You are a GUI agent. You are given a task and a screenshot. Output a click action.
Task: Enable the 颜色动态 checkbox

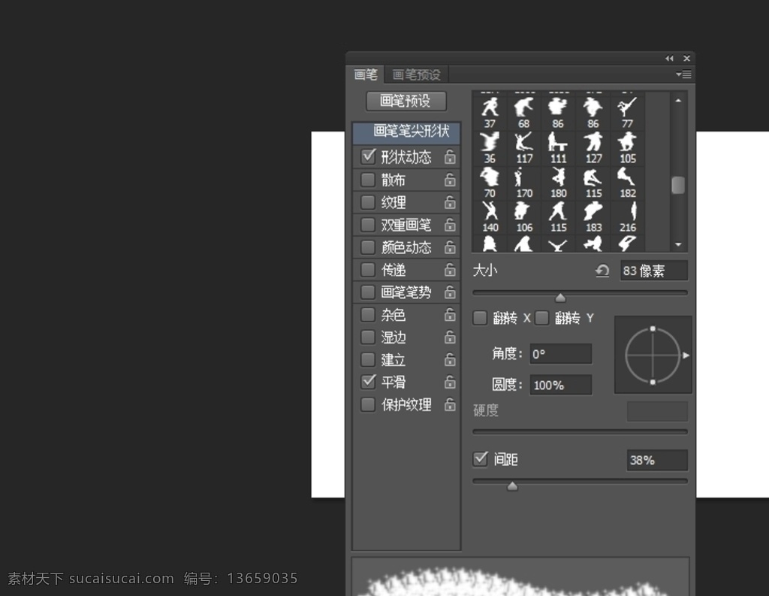[x=368, y=247]
